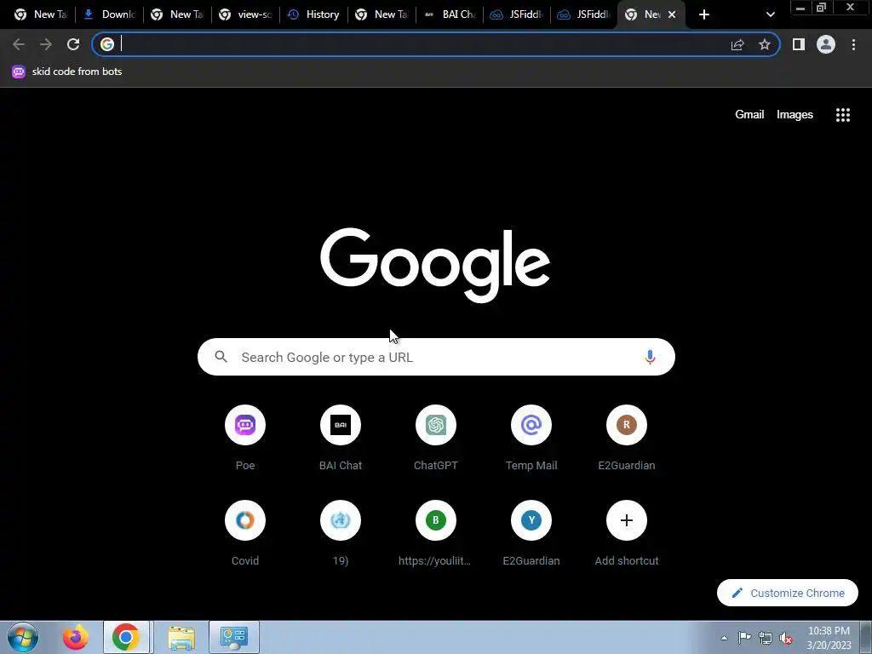This screenshot has height=654, width=872.
Task: Start voice search with microphone icon
Action: [650, 357]
